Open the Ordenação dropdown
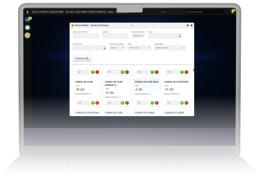 [169, 48]
